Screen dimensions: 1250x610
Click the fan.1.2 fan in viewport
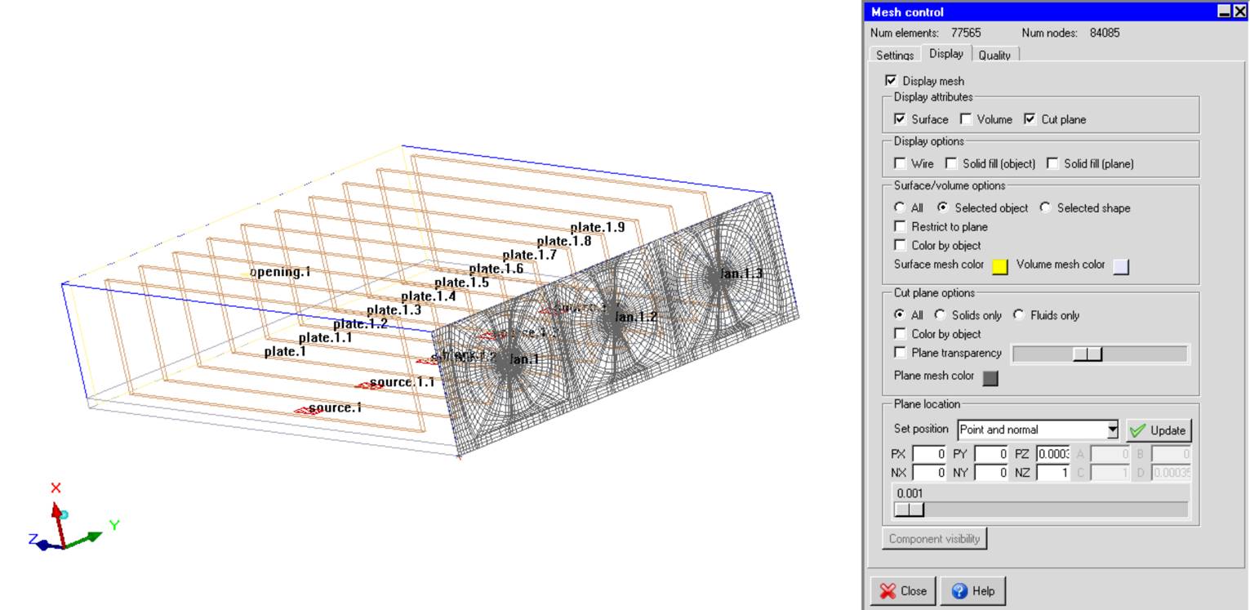click(610, 320)
